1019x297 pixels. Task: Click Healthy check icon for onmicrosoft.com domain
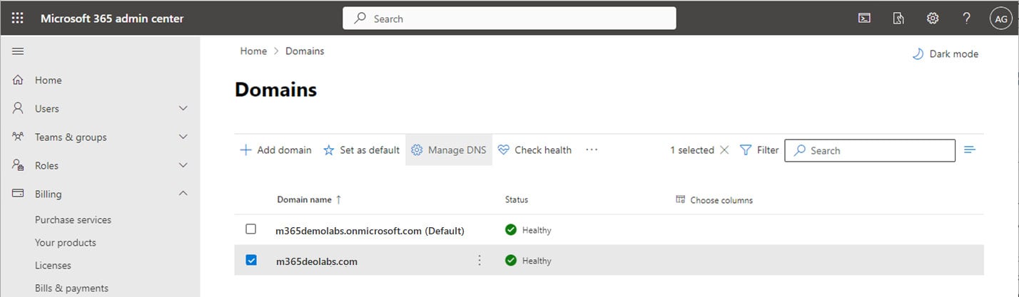[511, 230]
